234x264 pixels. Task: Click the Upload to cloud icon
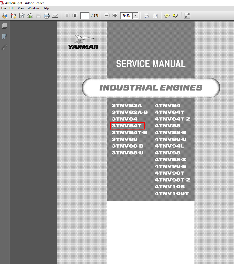coord(30,16)
